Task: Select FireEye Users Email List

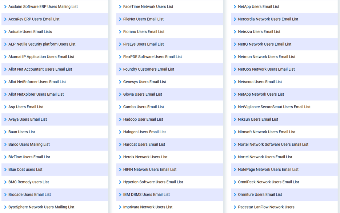Action: point(143,44)
